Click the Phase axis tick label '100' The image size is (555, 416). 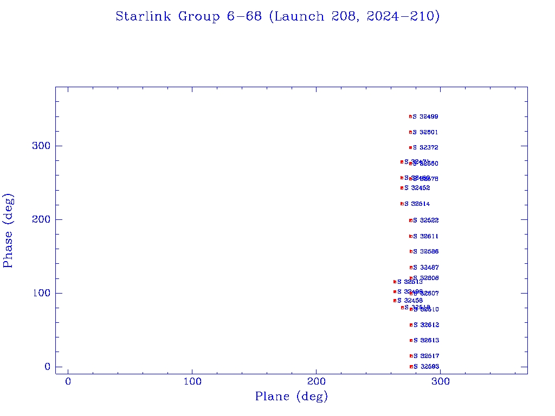tap(41, 293)
